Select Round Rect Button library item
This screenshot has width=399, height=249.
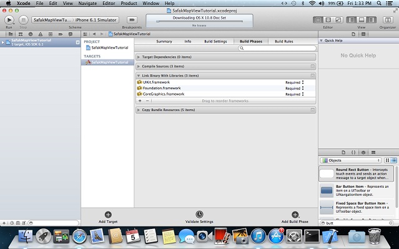[357, 173]
